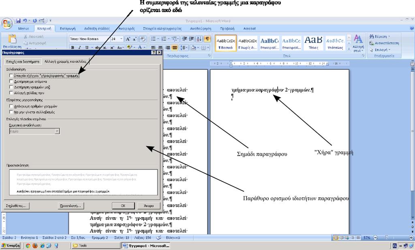The image size is (415, 250).
Task: Click the Στηλοθέτες... button
Action: pyautogui.click(x=16, y=205)
